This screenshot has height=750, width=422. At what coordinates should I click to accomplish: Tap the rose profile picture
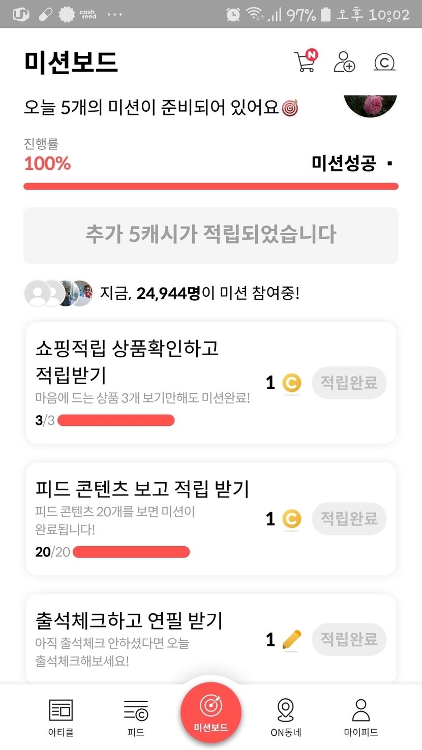[370, 105]
